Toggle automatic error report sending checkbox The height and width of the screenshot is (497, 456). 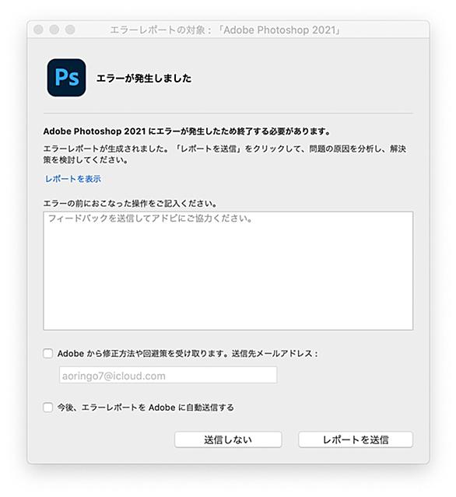coord(48,408)
